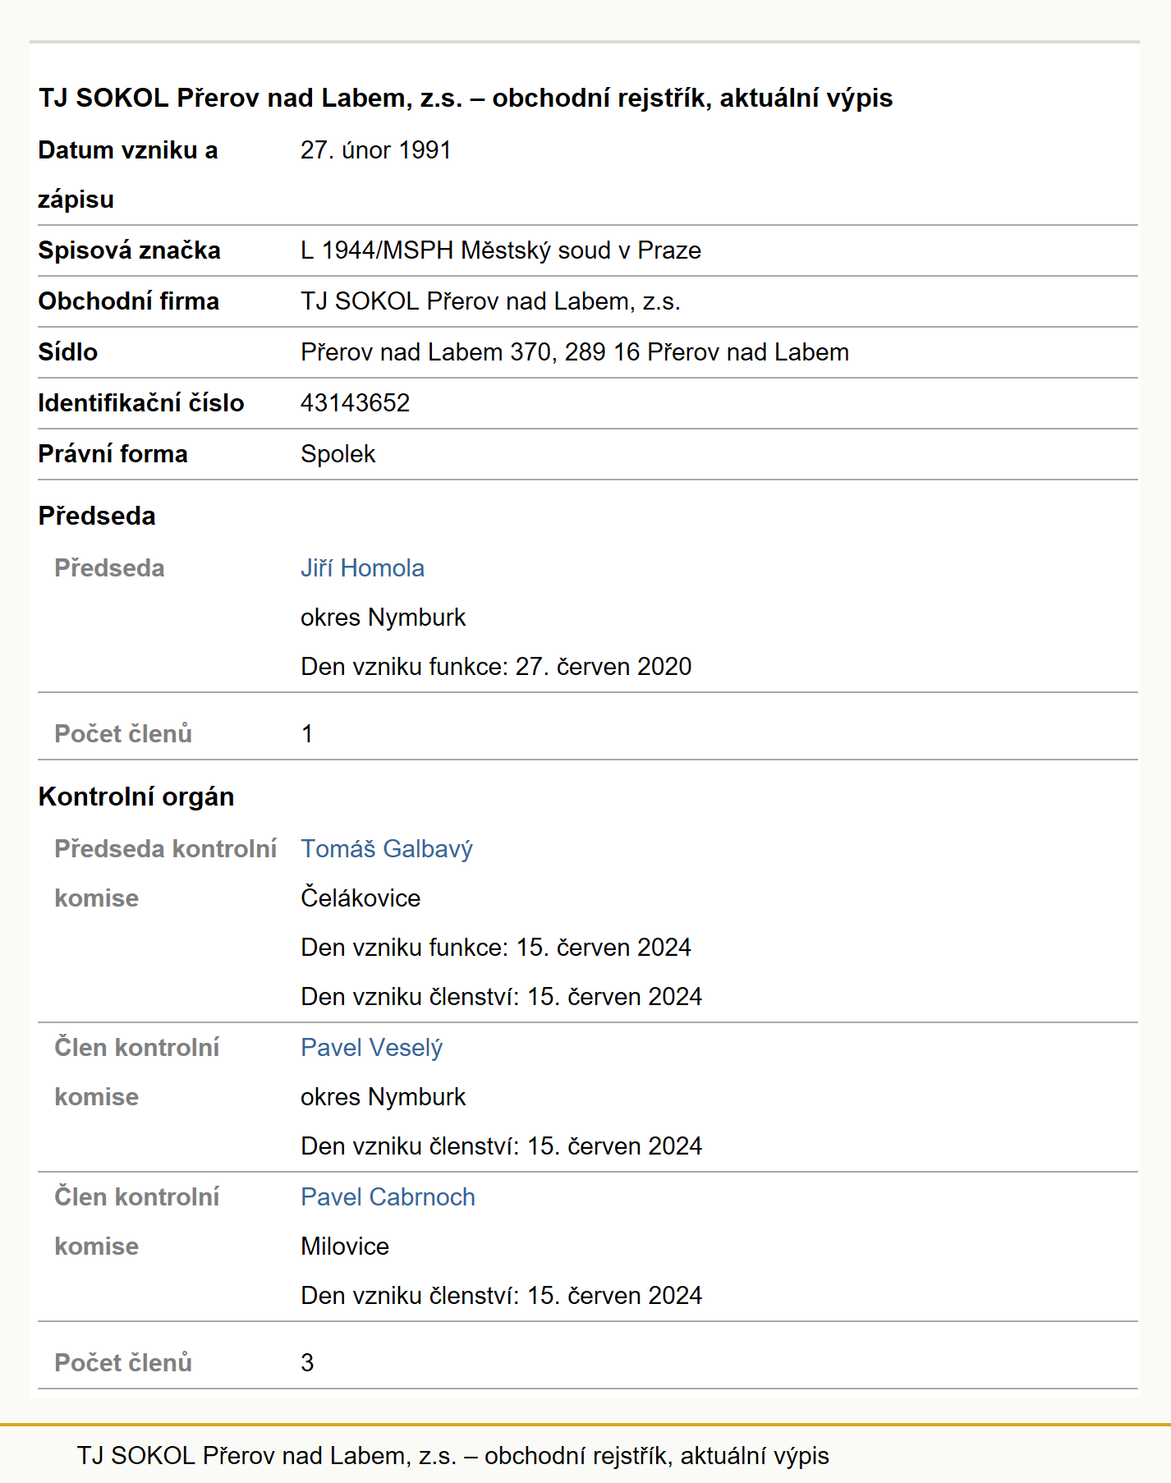1171x1483 pixels.
Task: Click the footer title text at bottom
Action: pyautogui.click(x=452, y=1456)
